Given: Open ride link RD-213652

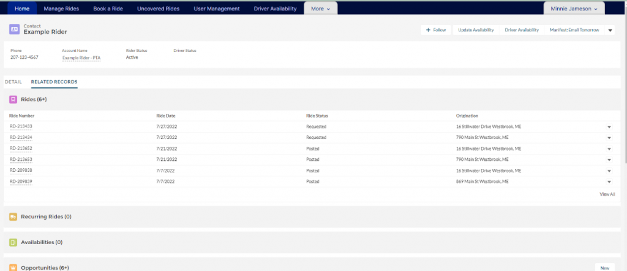Looking at the screenshot, I should (x=21, y=149).
